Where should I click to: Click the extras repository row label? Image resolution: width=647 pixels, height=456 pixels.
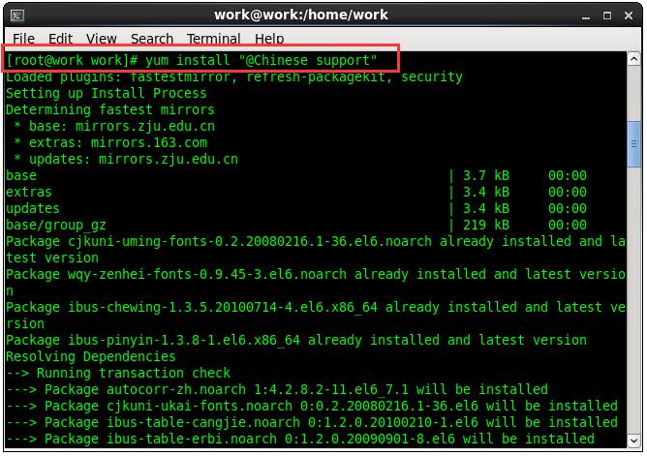(28, 192)
